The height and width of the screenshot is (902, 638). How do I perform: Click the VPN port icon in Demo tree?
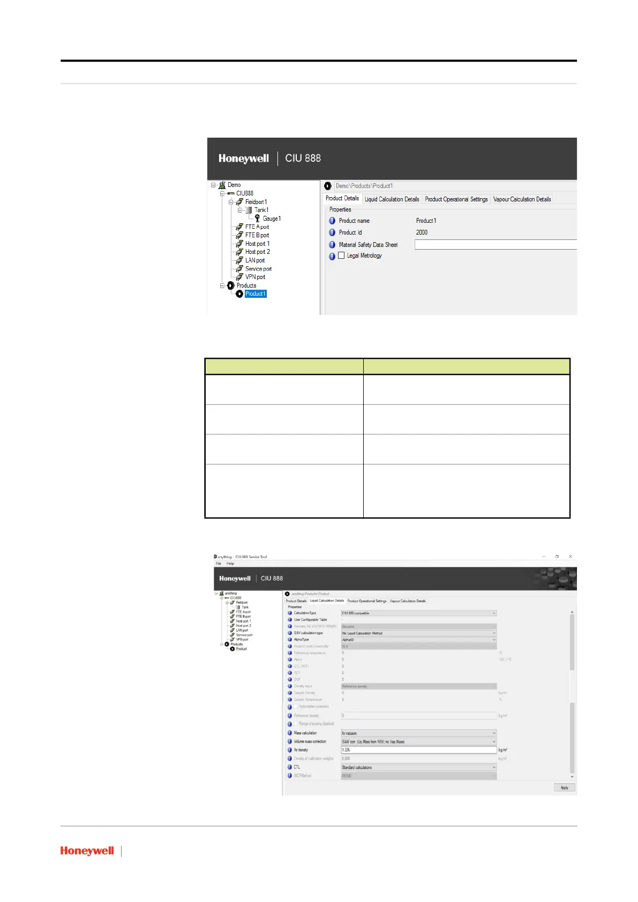click(x=239, y=277)
